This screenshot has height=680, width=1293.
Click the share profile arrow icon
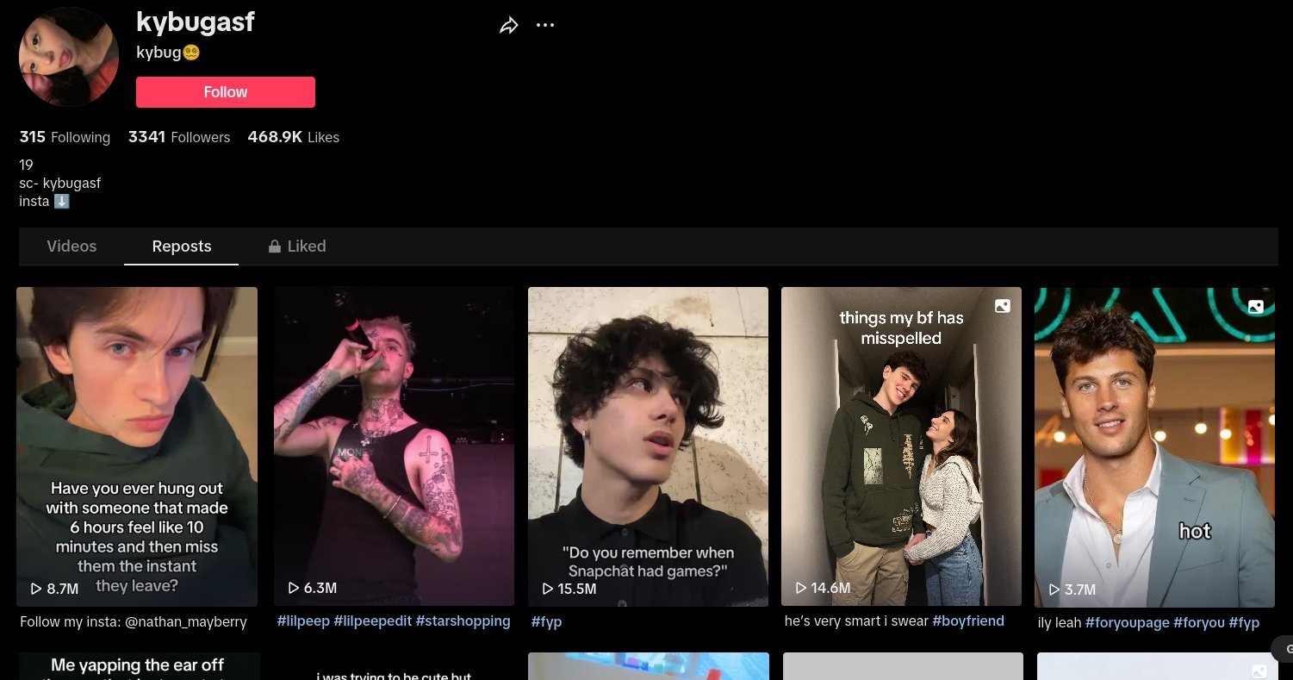point(509,25)
